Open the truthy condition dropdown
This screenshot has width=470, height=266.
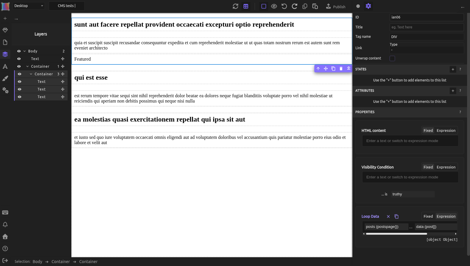tap(413, 194)
